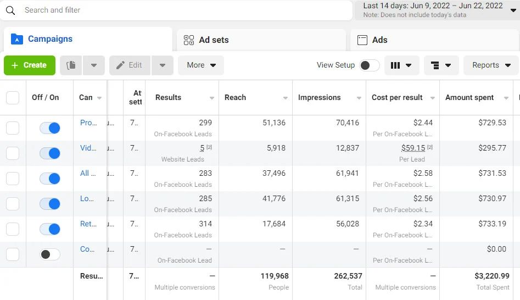Toggle the View Setup switch

[369, 65]
